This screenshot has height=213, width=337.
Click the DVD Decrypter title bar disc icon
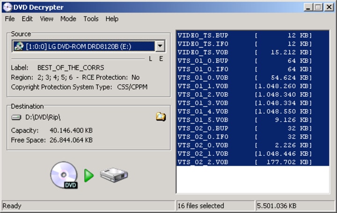click(x=7, y=7)
